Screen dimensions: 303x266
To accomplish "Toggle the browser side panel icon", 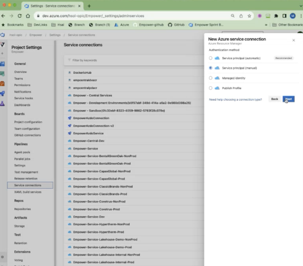I will tap(284, 16).
